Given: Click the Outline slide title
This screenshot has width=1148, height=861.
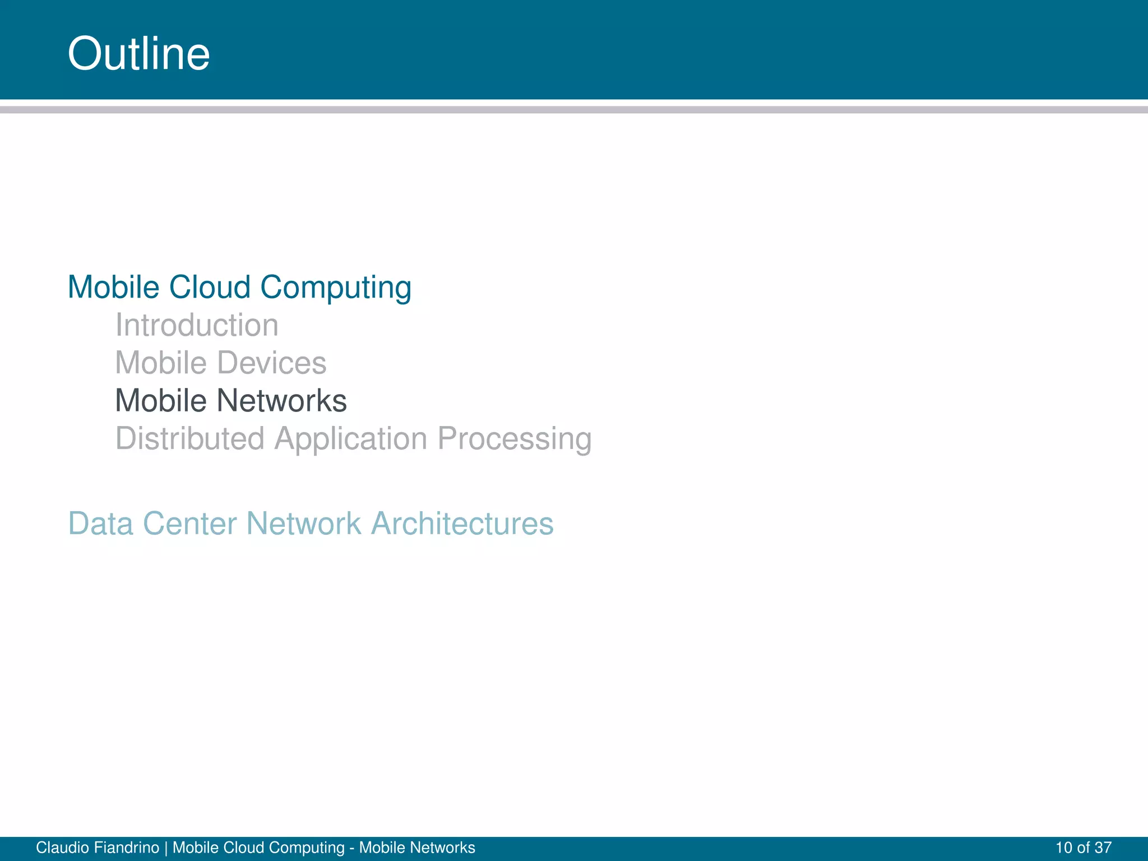Looking at the screenshot, I should (138, 53).
